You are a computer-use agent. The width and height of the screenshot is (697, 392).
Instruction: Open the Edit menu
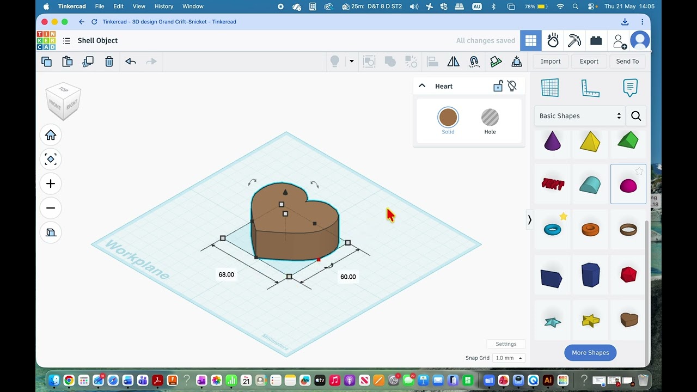pos(118,7)
